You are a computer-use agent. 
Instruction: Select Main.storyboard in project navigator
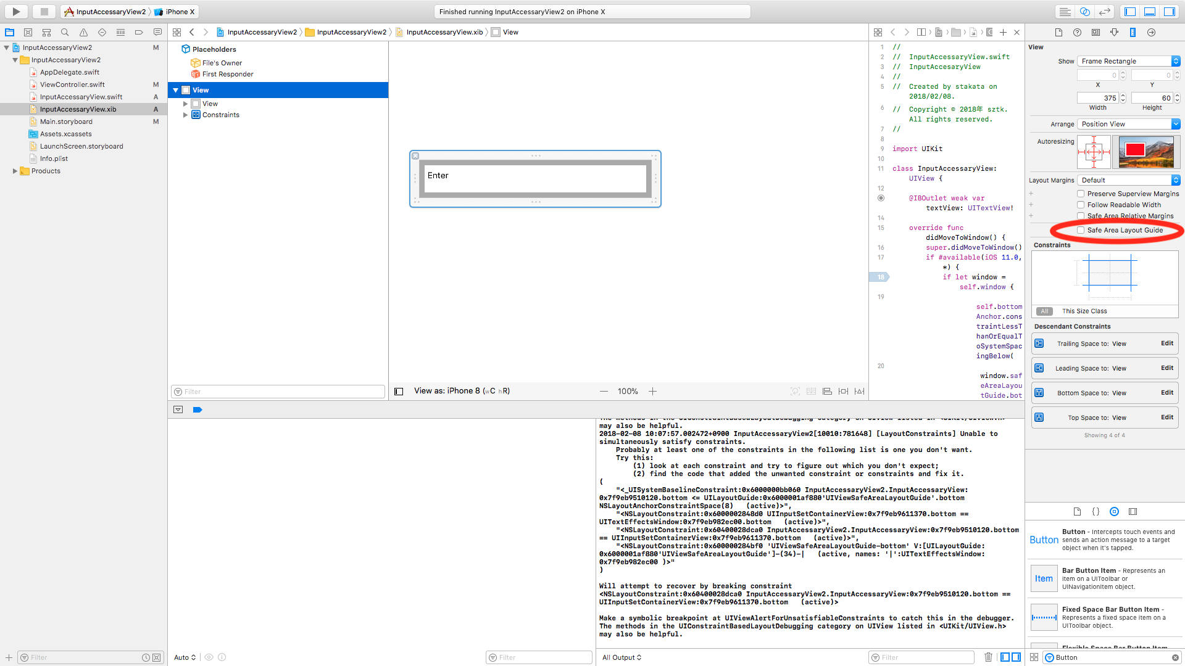66,121
